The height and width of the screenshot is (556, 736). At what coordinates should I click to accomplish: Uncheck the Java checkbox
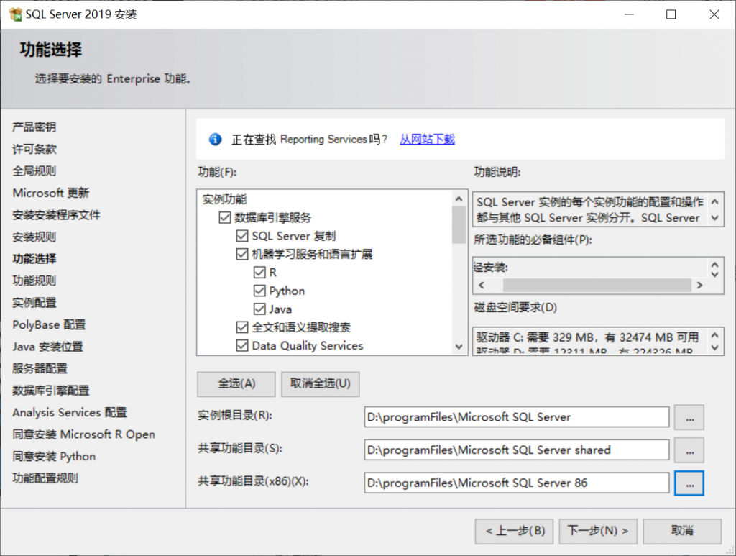(259, 309)
